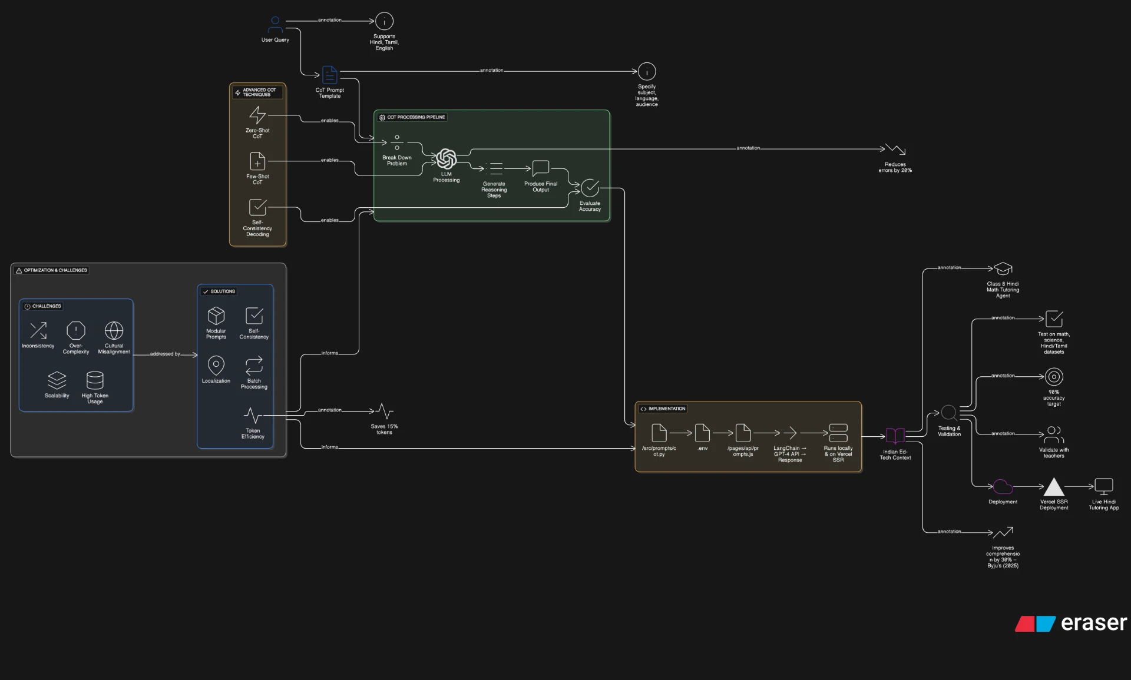This screenshot has width=1131, height=680.
Task: Click the Cultural Misalignment globe icon
Action: (114, 330)
